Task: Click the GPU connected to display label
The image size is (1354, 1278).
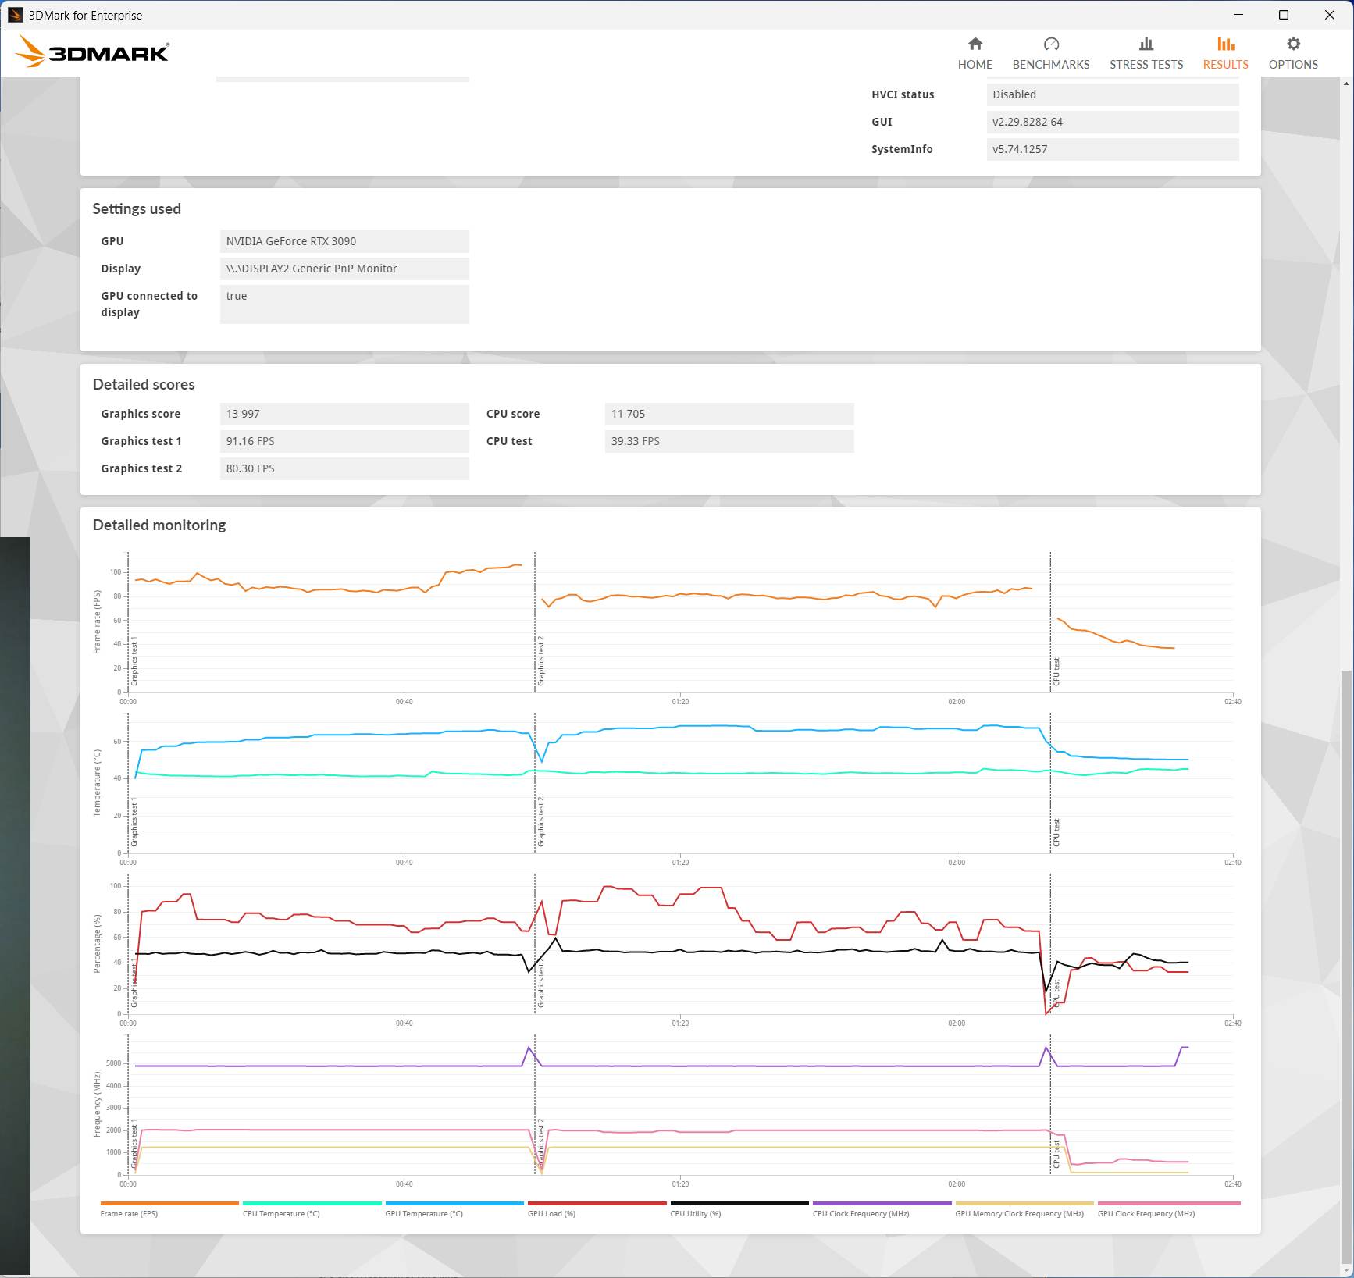Action: tap(149, 304)
